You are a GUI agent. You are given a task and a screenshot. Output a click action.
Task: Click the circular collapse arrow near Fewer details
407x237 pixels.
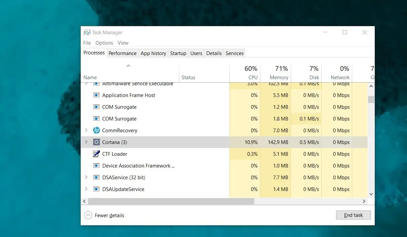click(88, 215)
